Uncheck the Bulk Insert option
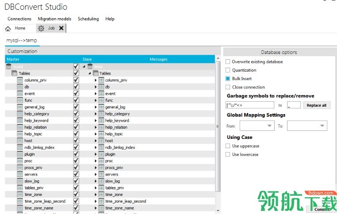The image size is (337, 214). 228,79
